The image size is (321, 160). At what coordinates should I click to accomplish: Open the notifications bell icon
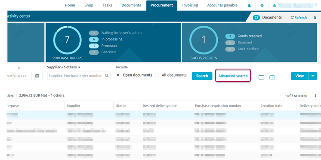pos(249,6)
